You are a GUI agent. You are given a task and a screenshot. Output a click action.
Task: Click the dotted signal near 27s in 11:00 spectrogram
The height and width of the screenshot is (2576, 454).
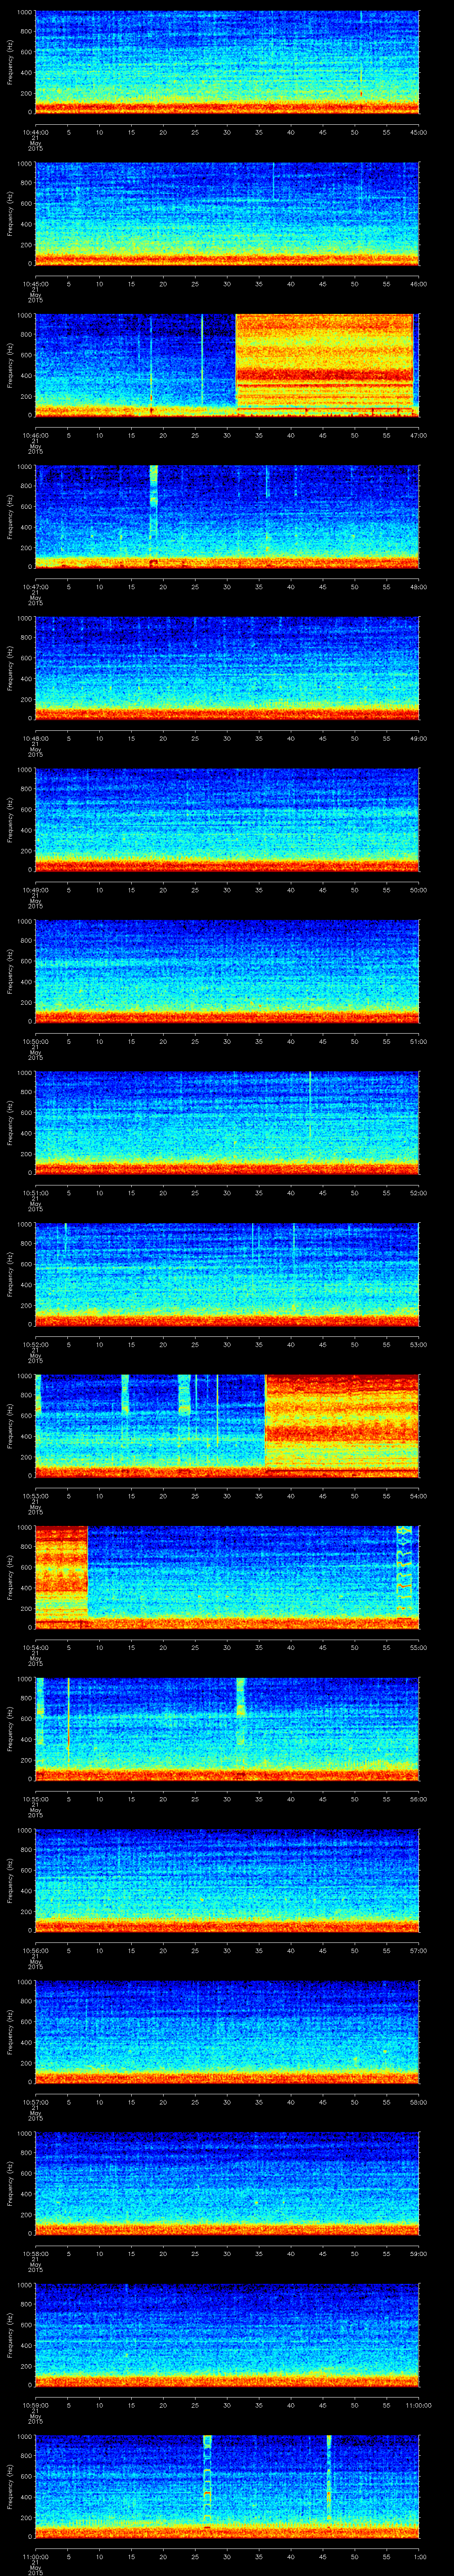click(207, 2482)
